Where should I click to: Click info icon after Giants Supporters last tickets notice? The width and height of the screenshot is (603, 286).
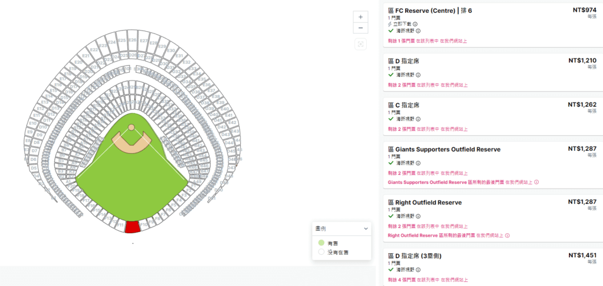[x=536, y=182]
